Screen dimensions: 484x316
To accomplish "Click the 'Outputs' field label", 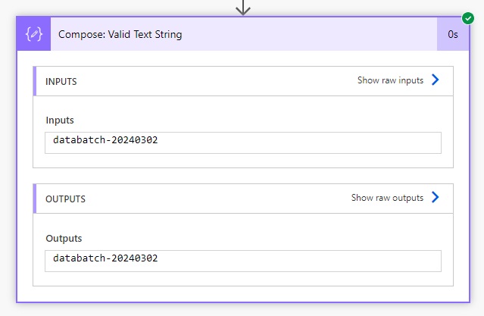I will click(64, 239).
